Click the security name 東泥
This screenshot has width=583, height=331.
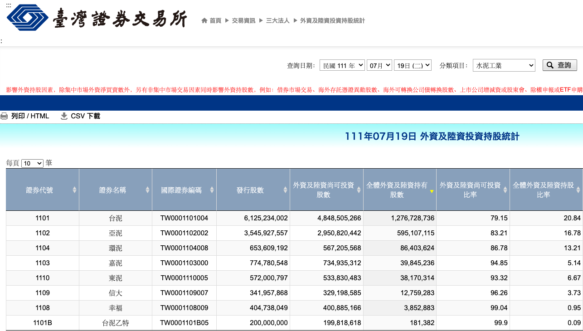click(116, 278)
